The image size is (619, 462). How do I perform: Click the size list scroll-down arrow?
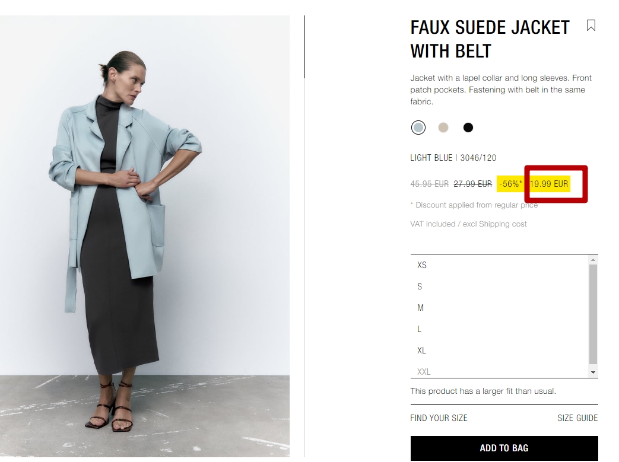point(593,372)
